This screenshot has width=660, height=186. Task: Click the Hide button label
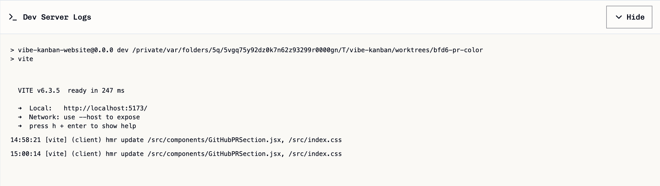point(635,17)
